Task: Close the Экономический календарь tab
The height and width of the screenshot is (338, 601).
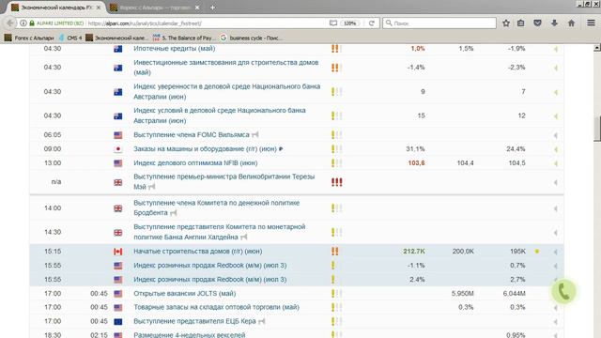Action: click(99, 8)
